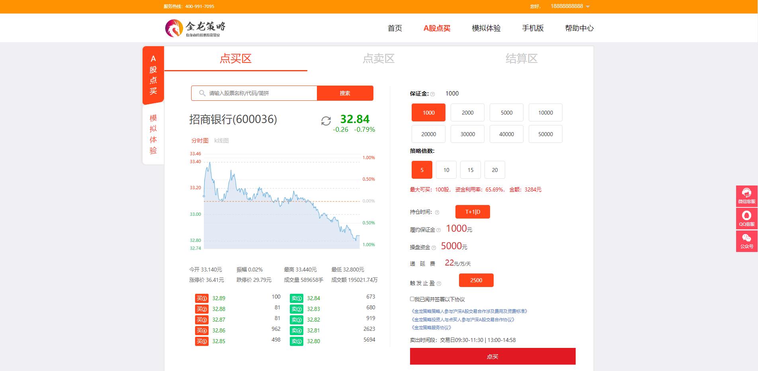This screenshot has width=758, height=371.
Task: Select 20000 margin amount option
Action: [x=428, y=134]
